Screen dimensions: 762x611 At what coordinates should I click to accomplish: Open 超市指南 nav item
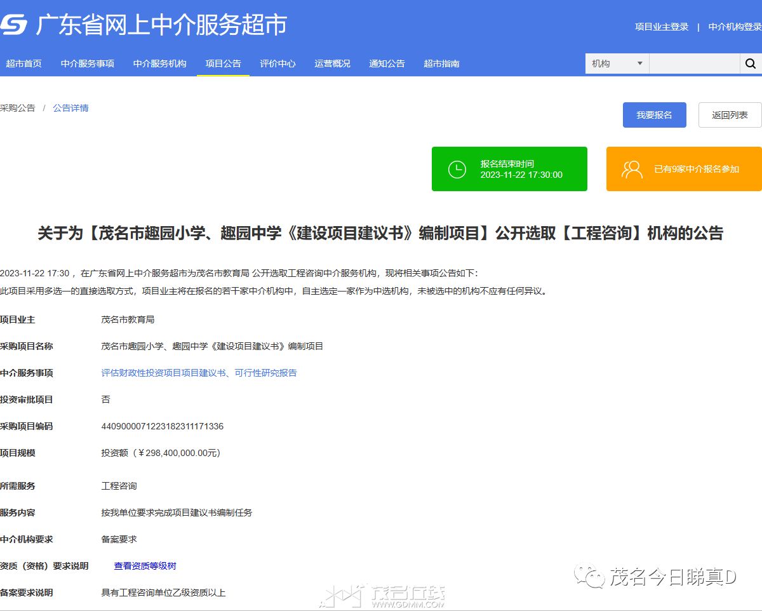441,64
